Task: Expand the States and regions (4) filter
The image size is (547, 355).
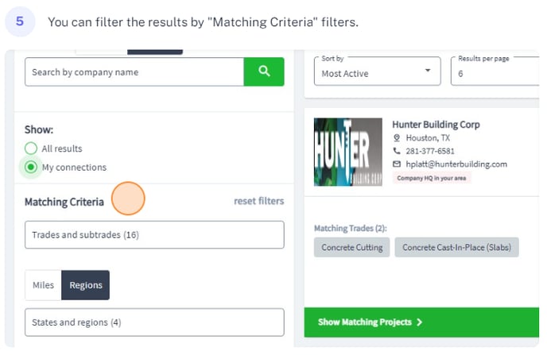Action: 154,322
